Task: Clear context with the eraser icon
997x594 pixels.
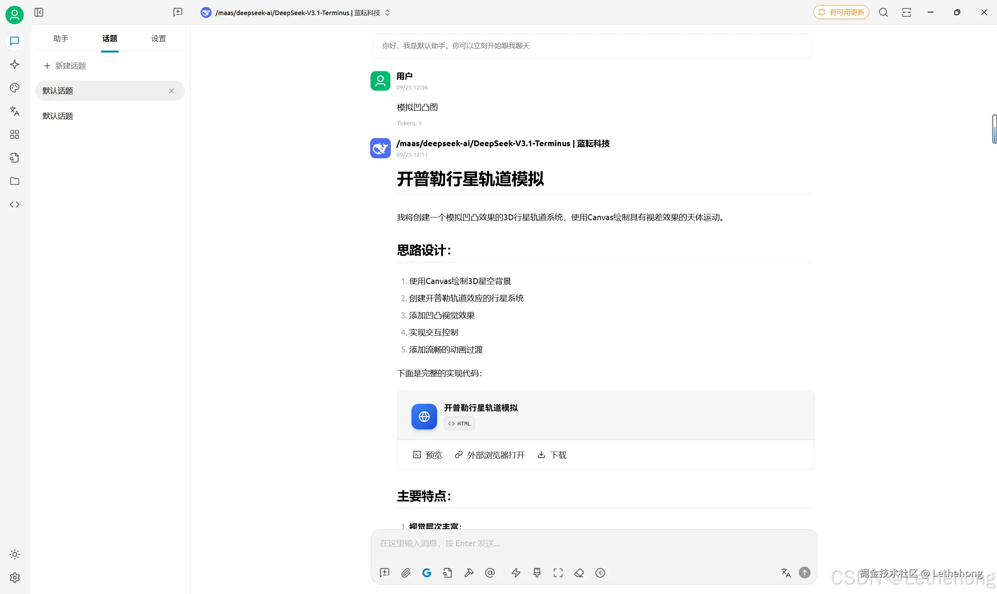Action: pyautogui.click(x=579, y=573)
